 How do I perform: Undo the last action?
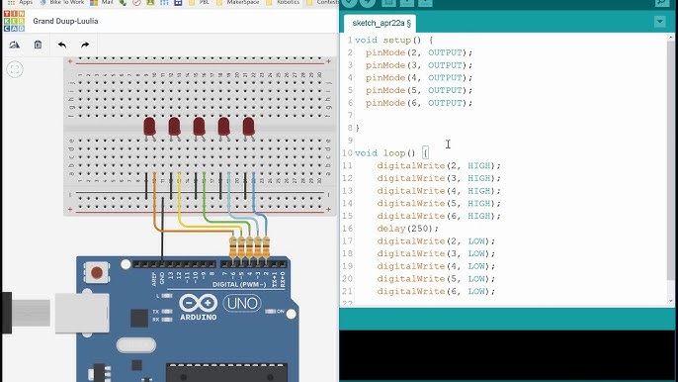62,45
